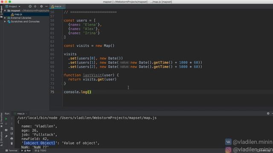The height and width of the screenshot is (153, 273).
Task: Toggle the Project side tool window button
Action: (1, 12)
